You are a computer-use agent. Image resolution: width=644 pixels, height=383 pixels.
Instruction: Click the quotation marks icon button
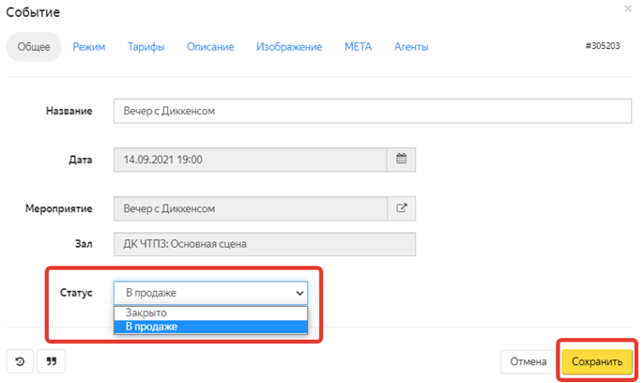52,360
